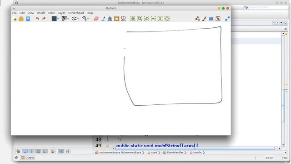Open the Layer menu

(61, 13)
